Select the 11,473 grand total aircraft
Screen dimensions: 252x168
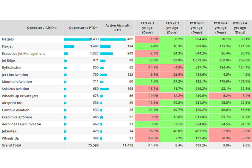(x=128, y=145)
